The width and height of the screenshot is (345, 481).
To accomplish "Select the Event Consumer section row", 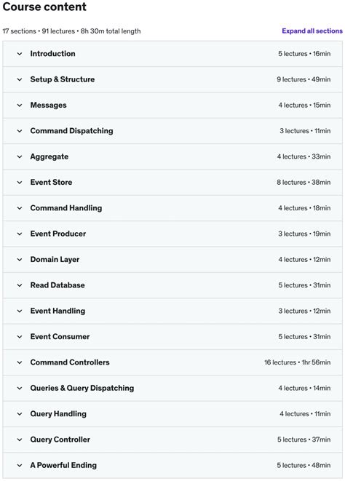I will pyautogui.click(x=172, y=337).
